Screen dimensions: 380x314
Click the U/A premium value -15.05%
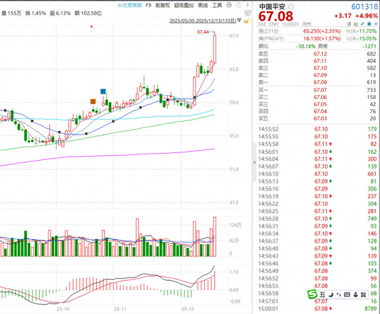tap(368, 38)
